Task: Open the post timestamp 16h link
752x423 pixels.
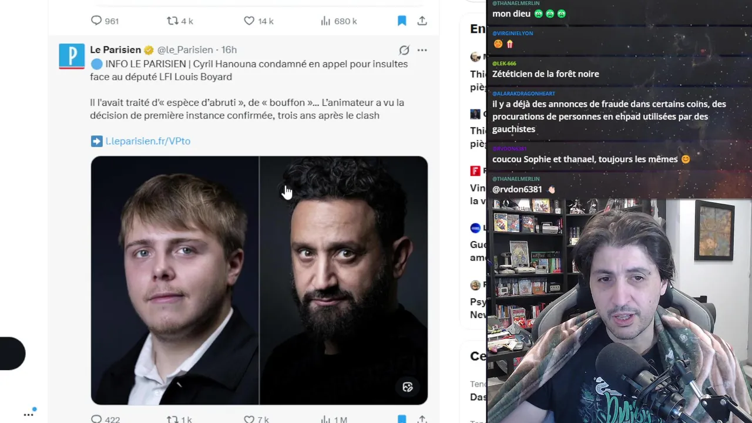Action: click(229, 50)
